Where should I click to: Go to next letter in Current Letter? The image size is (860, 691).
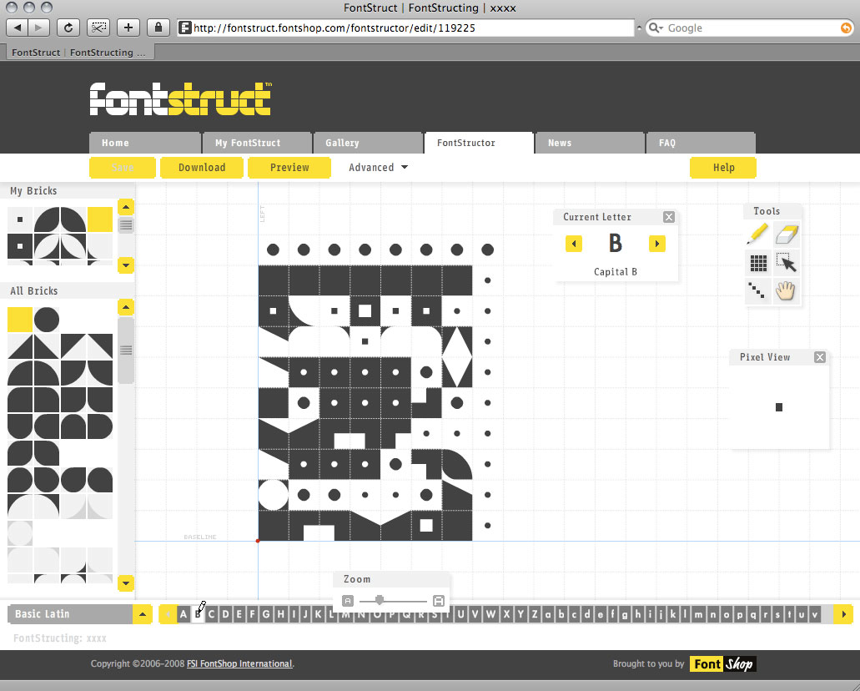click(657, 244)
